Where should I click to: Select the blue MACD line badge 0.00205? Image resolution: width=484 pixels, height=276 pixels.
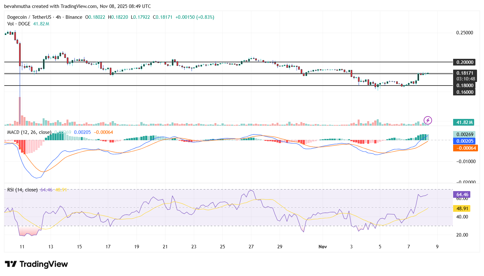(464, 141)
